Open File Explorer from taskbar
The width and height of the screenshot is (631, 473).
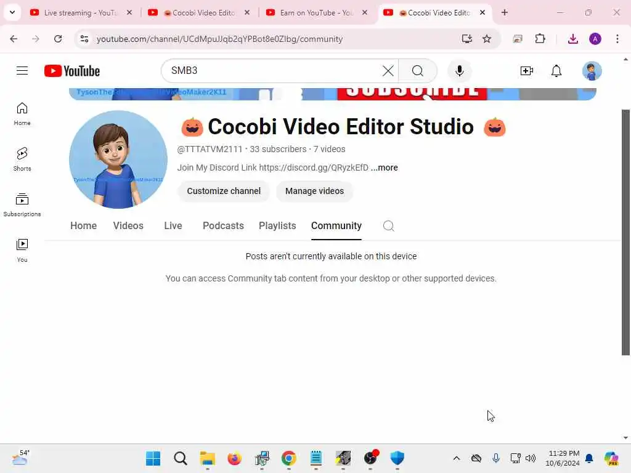tap(207, 458)
